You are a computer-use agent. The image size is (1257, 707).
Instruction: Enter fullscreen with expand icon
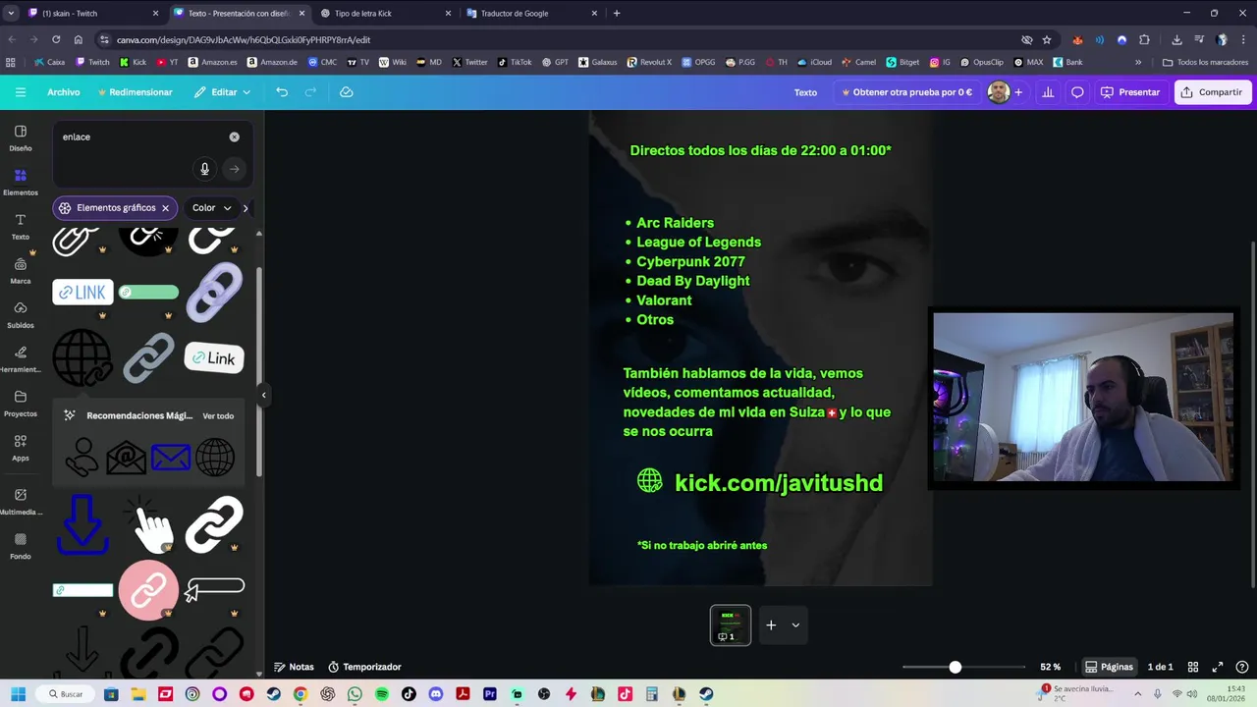point(1218,667)
